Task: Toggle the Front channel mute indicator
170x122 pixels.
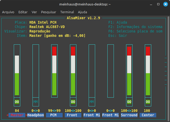Action: pos(73,102)
